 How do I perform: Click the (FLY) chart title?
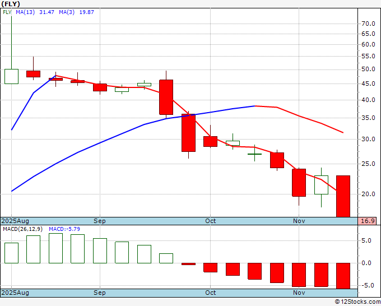[11, 4]
